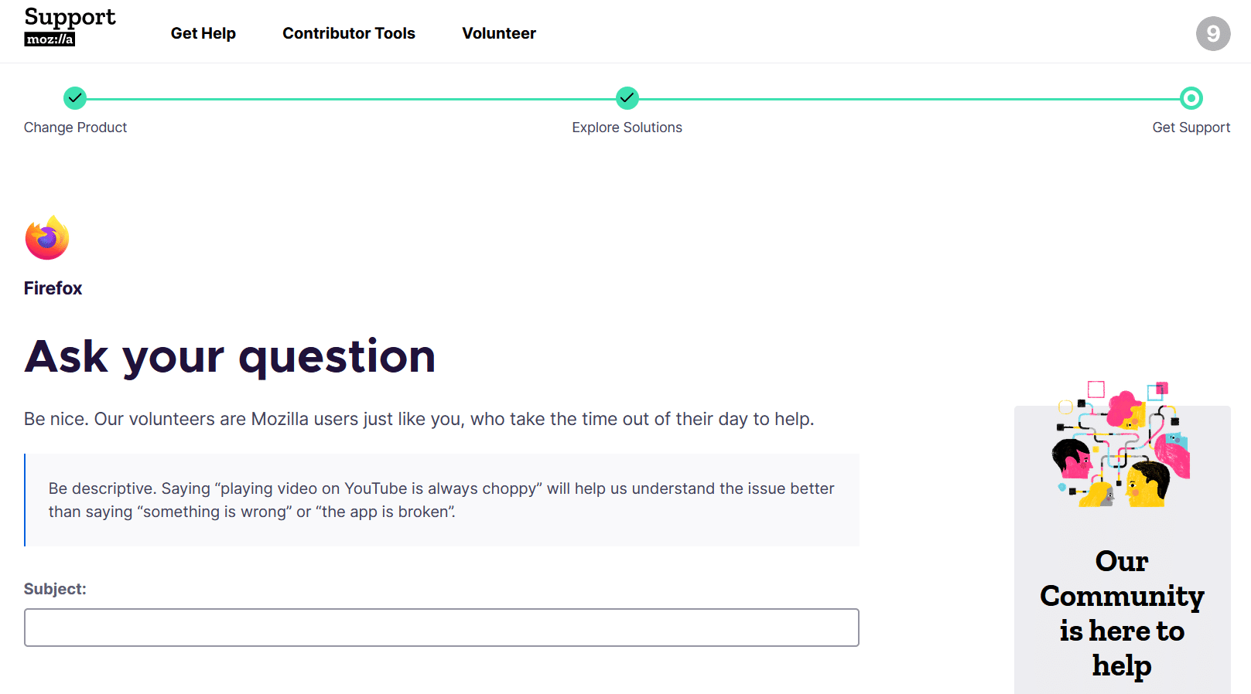Go to Explore Solutions step label
This screenshot has height=694, width=1251.
click(627, 128)
